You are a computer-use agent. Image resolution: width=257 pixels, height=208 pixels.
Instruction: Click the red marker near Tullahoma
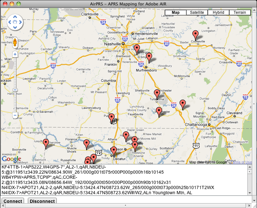[x=157, y=94]
